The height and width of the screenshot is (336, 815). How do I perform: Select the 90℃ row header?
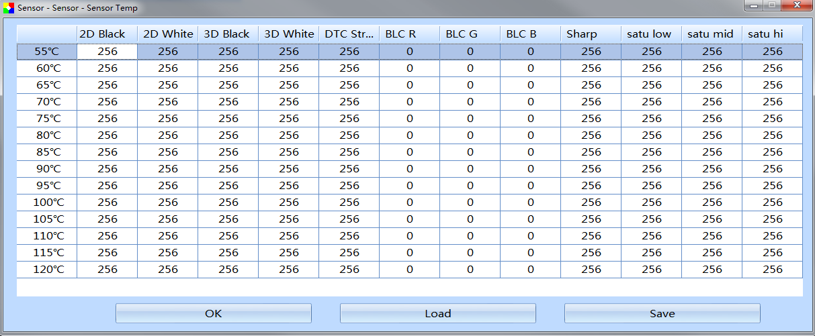pyautogui.click(x=47, y=169)
